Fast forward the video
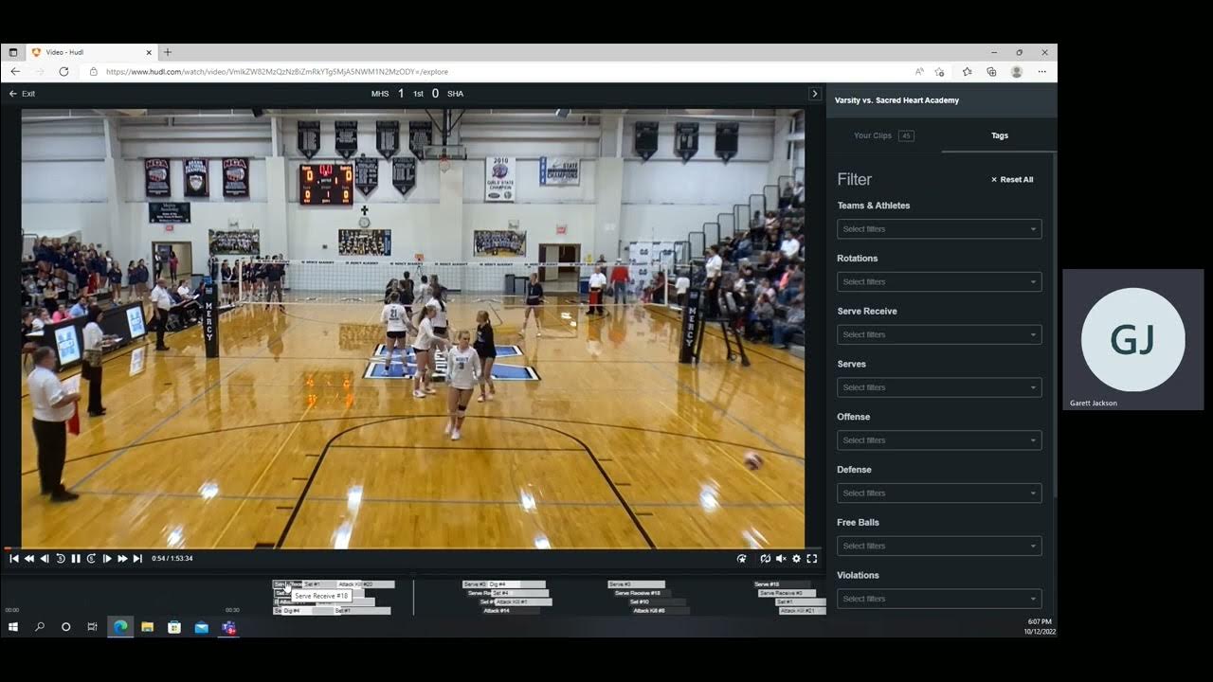Screen dimensions: 1213x682 point(122,559)
